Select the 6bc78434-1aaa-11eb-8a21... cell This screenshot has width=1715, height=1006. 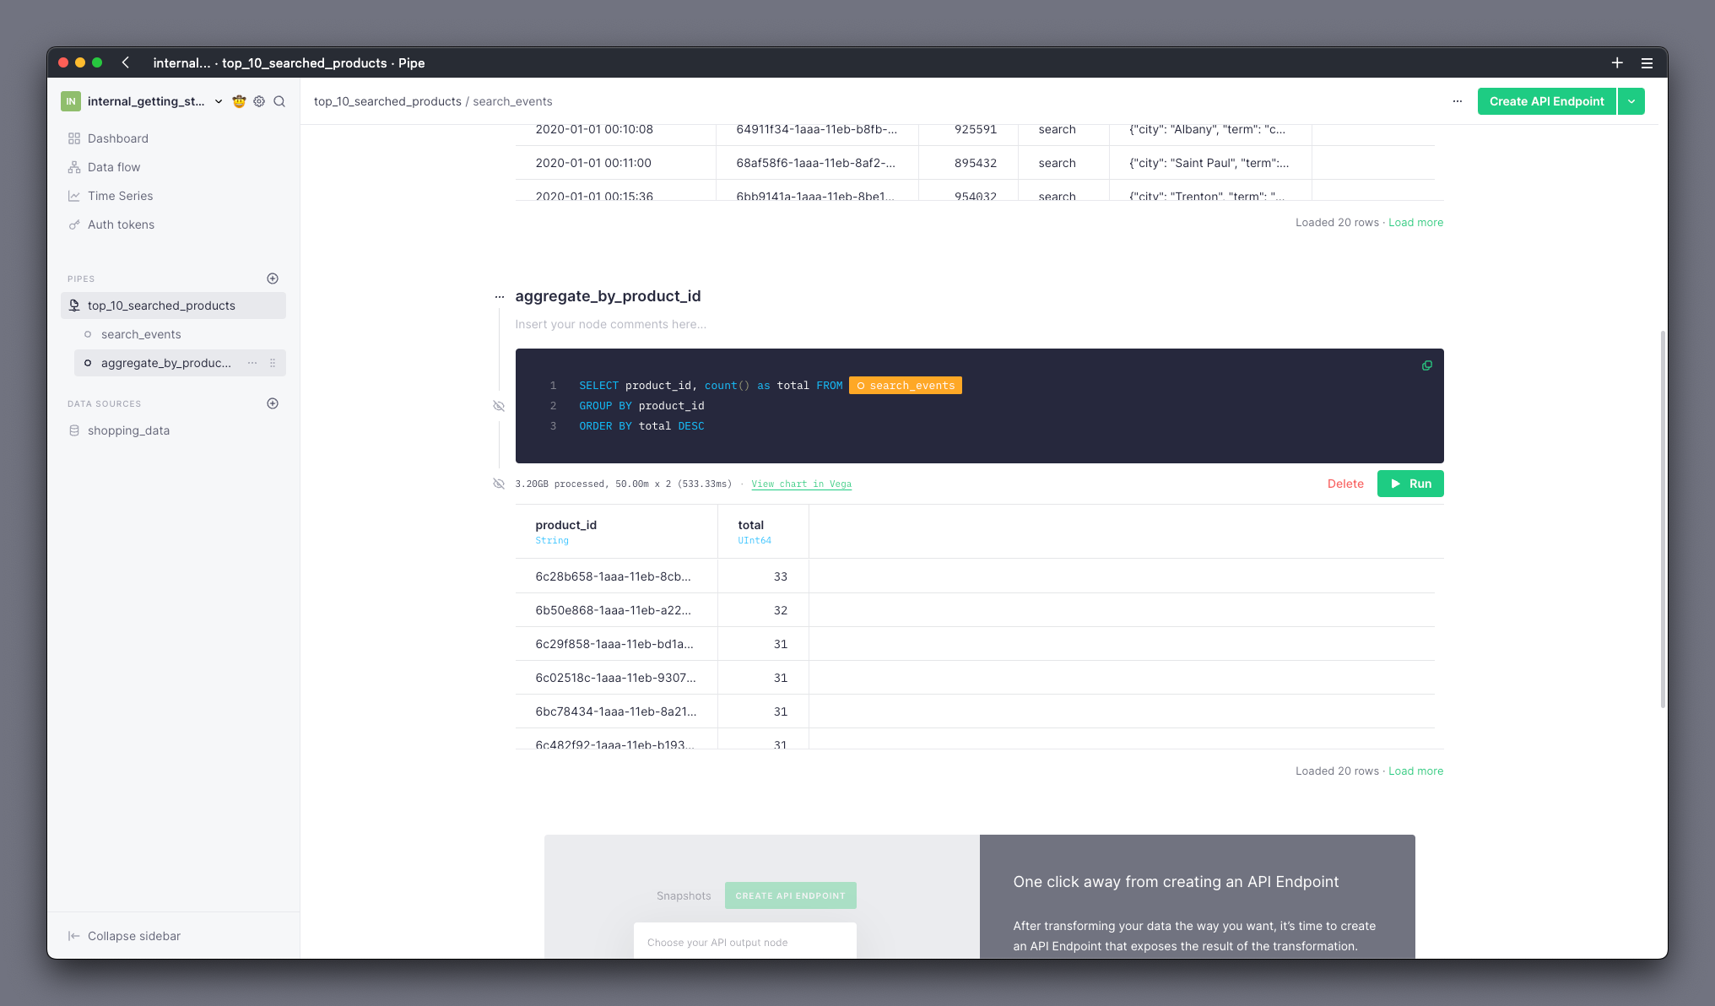616,711
